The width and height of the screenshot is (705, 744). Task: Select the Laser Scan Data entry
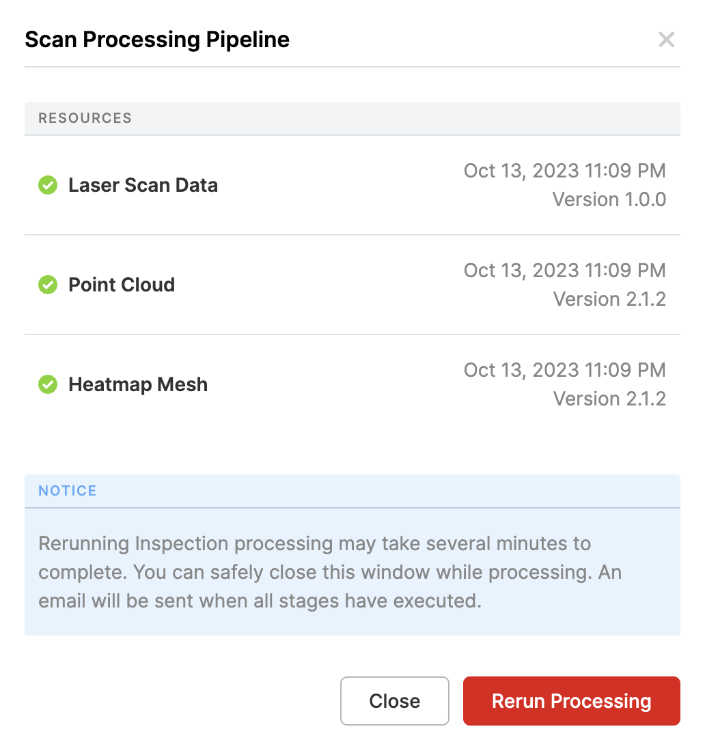tap(143, 184)
